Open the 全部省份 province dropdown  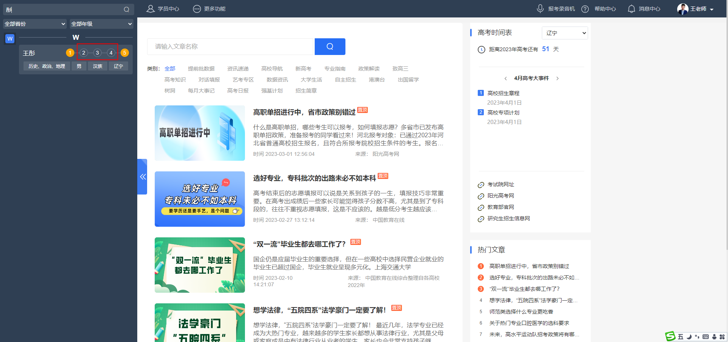click(x=35, y=24)
